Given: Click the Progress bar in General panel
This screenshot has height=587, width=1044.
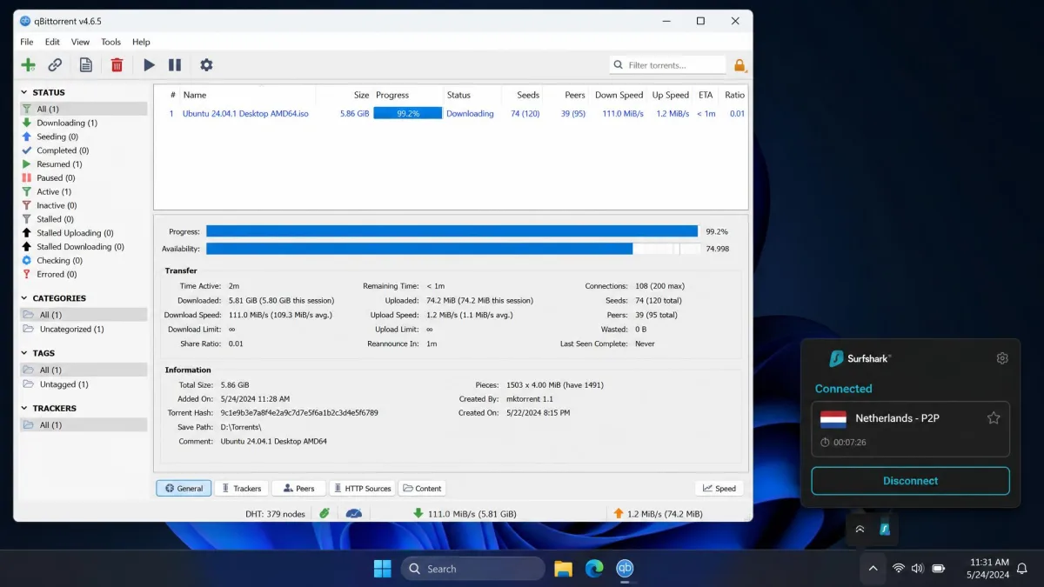Looking at the screenshot, I should pyautogui.click(x=452, y=231).
